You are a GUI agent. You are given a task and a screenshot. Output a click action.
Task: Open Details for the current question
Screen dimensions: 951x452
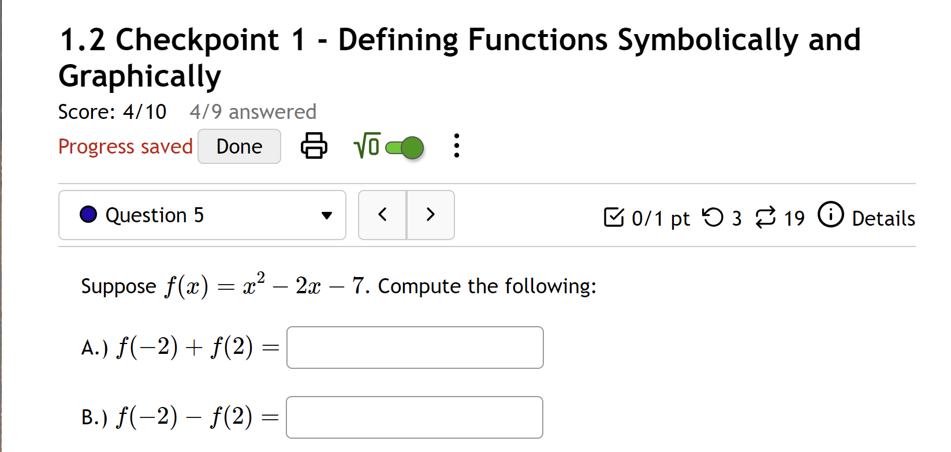884,219
